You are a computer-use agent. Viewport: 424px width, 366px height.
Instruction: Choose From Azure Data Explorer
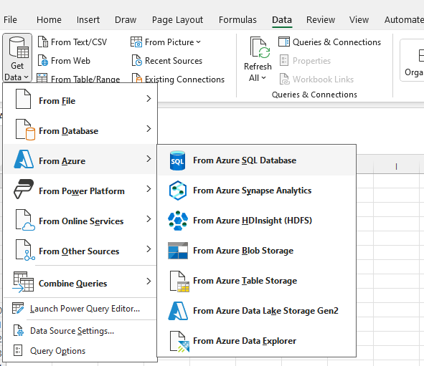(256, 341)
